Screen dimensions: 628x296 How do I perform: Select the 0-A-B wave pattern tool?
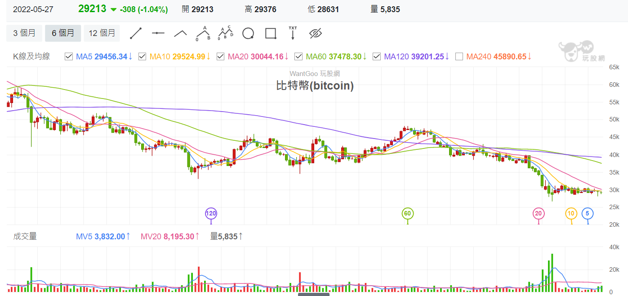[x=203, y=33]
